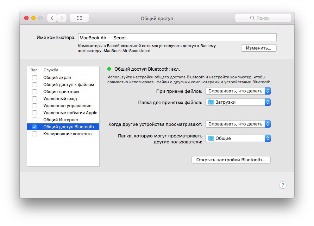Open Когда другие устройства просматривают dropdown

pyautogui.click(x=238, y=124)
